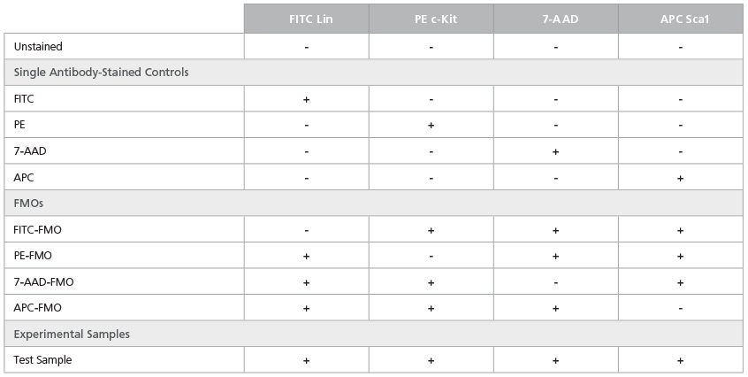748x377 pixels.
Task: Click plus in APC row under APC Sca1
Action: (x=680, y=178)
